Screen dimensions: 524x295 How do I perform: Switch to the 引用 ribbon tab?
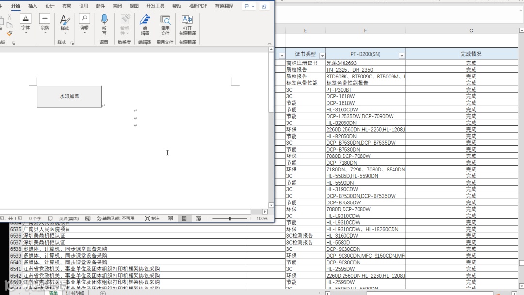83,6
